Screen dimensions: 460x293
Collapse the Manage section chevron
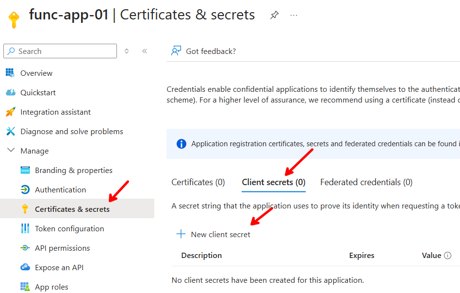(x=11, y=150)
